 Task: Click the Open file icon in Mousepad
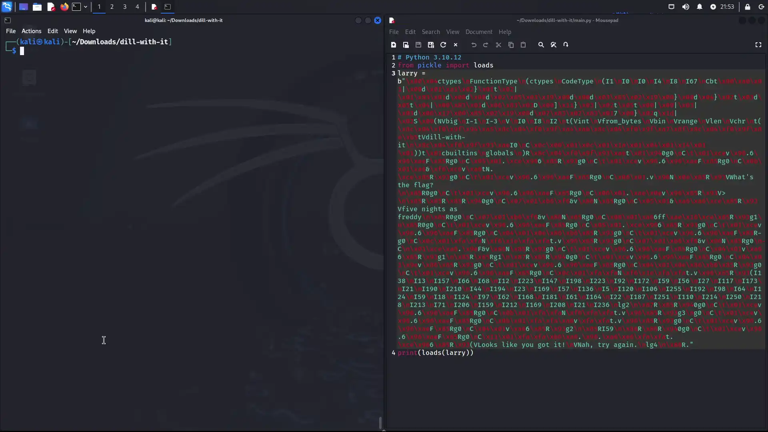[x=406, y=45]
